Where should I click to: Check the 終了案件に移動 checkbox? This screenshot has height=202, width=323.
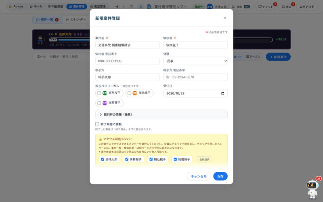[97, 124]
